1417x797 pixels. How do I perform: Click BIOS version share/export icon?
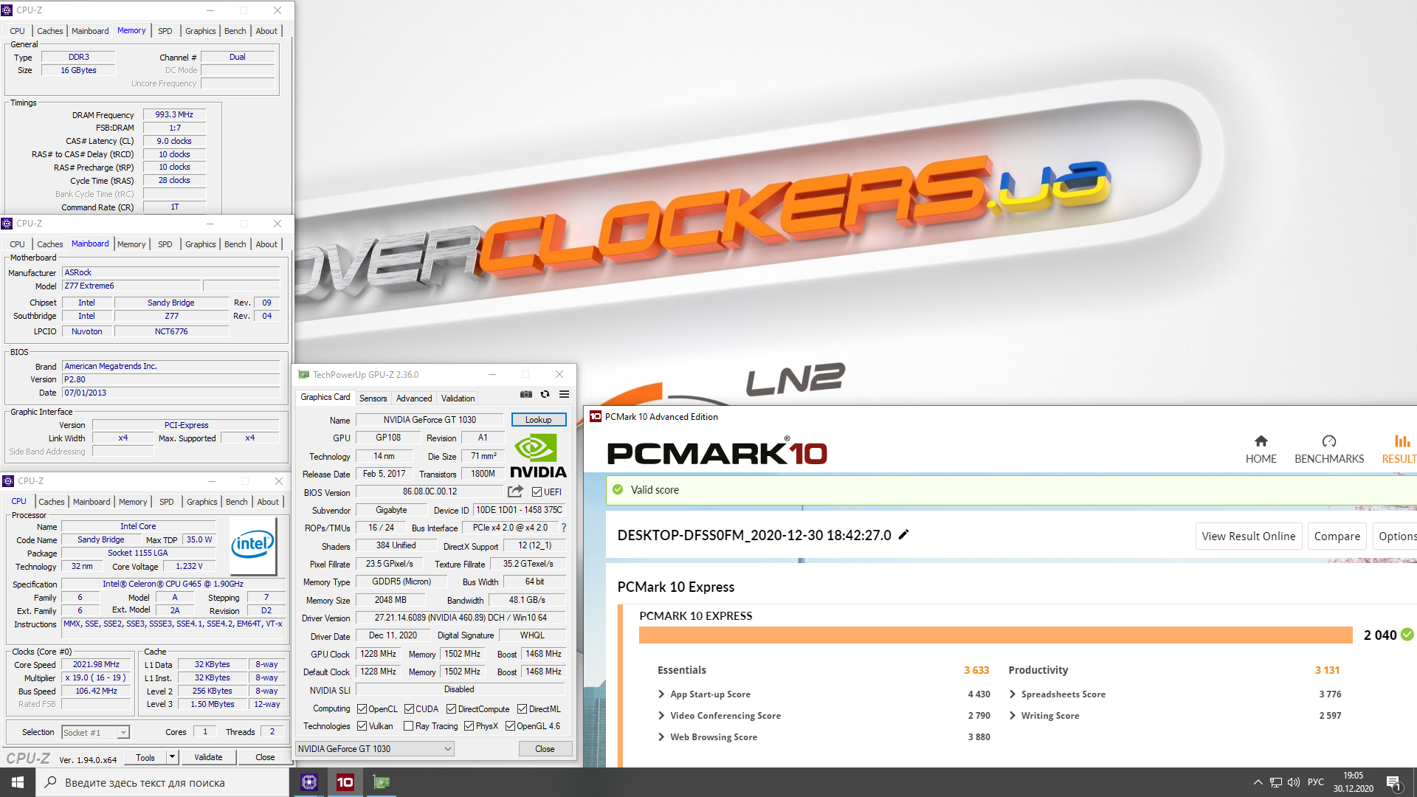[515, 491]
